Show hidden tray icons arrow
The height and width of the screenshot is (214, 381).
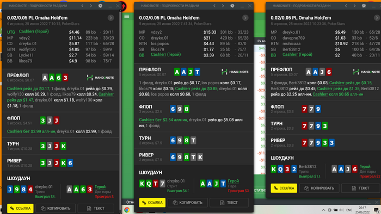(x=323, y=210)
